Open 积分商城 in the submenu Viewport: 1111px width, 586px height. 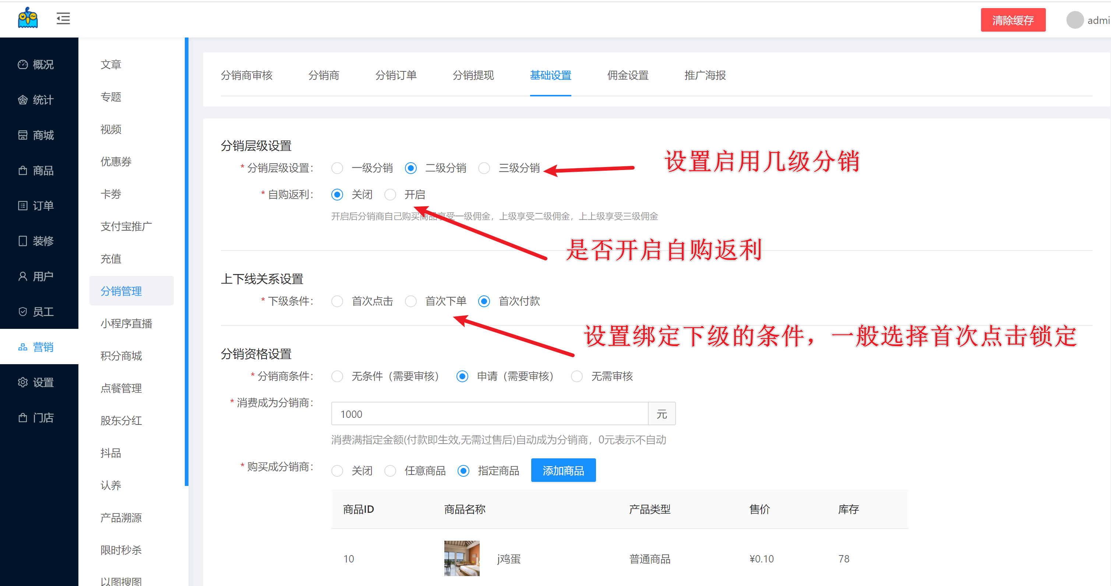pyautogui.click(x=121, y=356)
